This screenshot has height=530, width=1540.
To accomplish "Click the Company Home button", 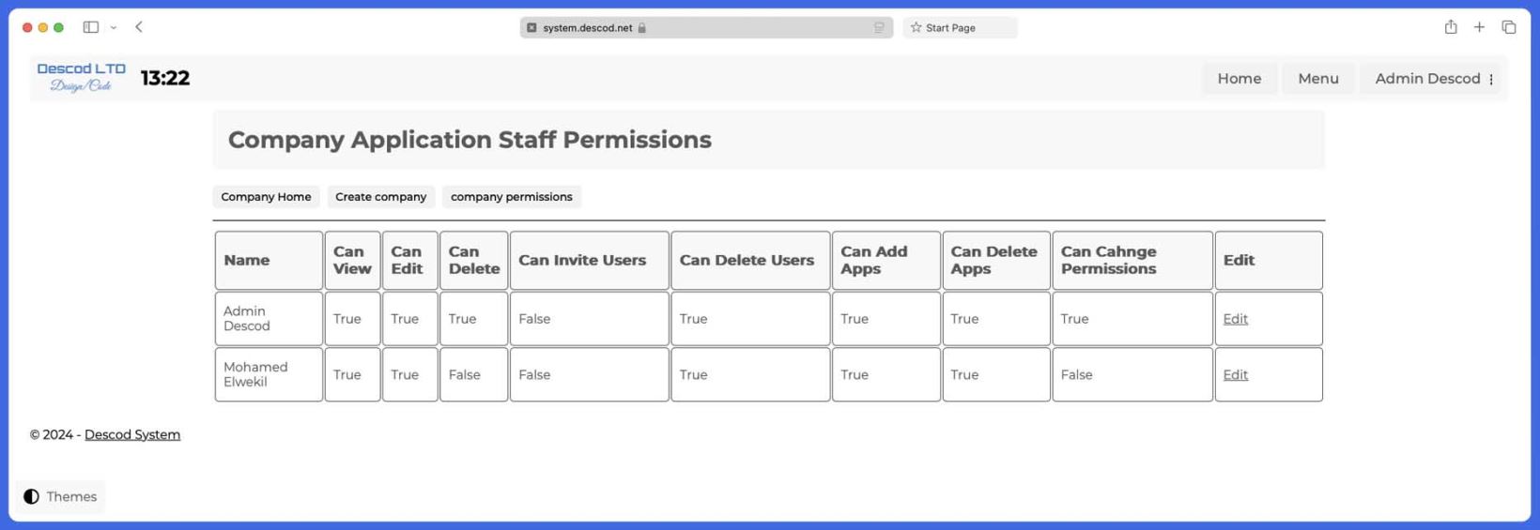I will pos(266,197).
